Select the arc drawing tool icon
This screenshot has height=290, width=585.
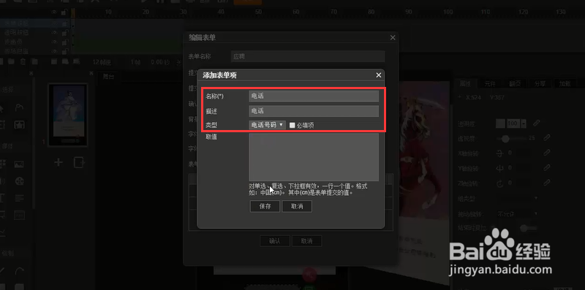[x=19, y=271]
